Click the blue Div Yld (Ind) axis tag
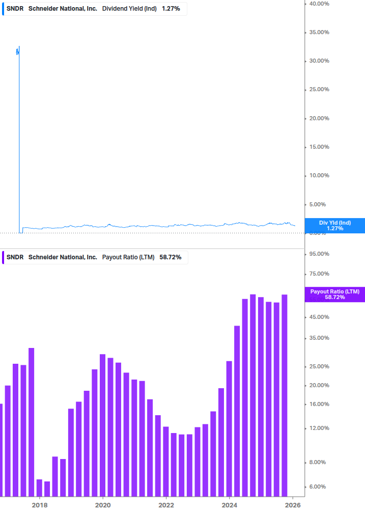Viewport: 365px width, 512px height. point(334,225)
